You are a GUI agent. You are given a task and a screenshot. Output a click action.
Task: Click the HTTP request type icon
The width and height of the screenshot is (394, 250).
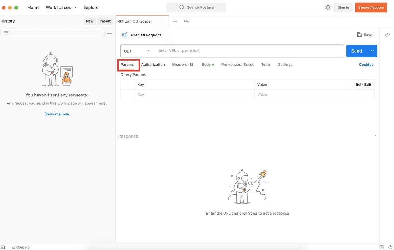point(125,35)
